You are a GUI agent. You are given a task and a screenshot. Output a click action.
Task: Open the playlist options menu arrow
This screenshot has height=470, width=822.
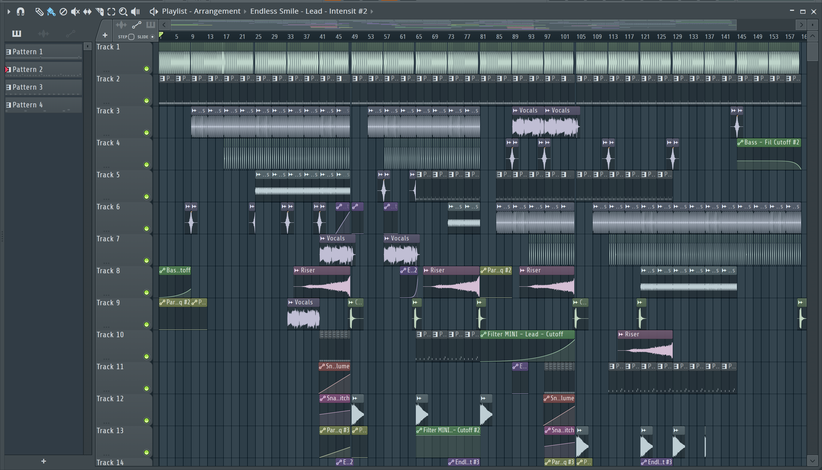pyautogui.click(x=9, y=12)
